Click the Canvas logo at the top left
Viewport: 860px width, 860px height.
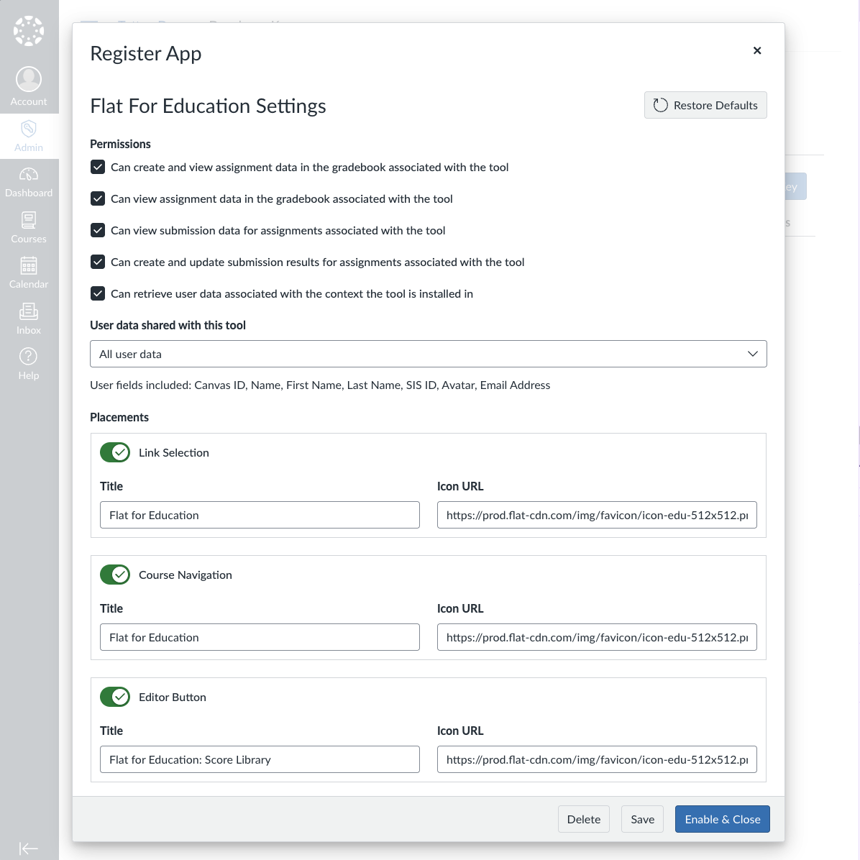point(29,30)
